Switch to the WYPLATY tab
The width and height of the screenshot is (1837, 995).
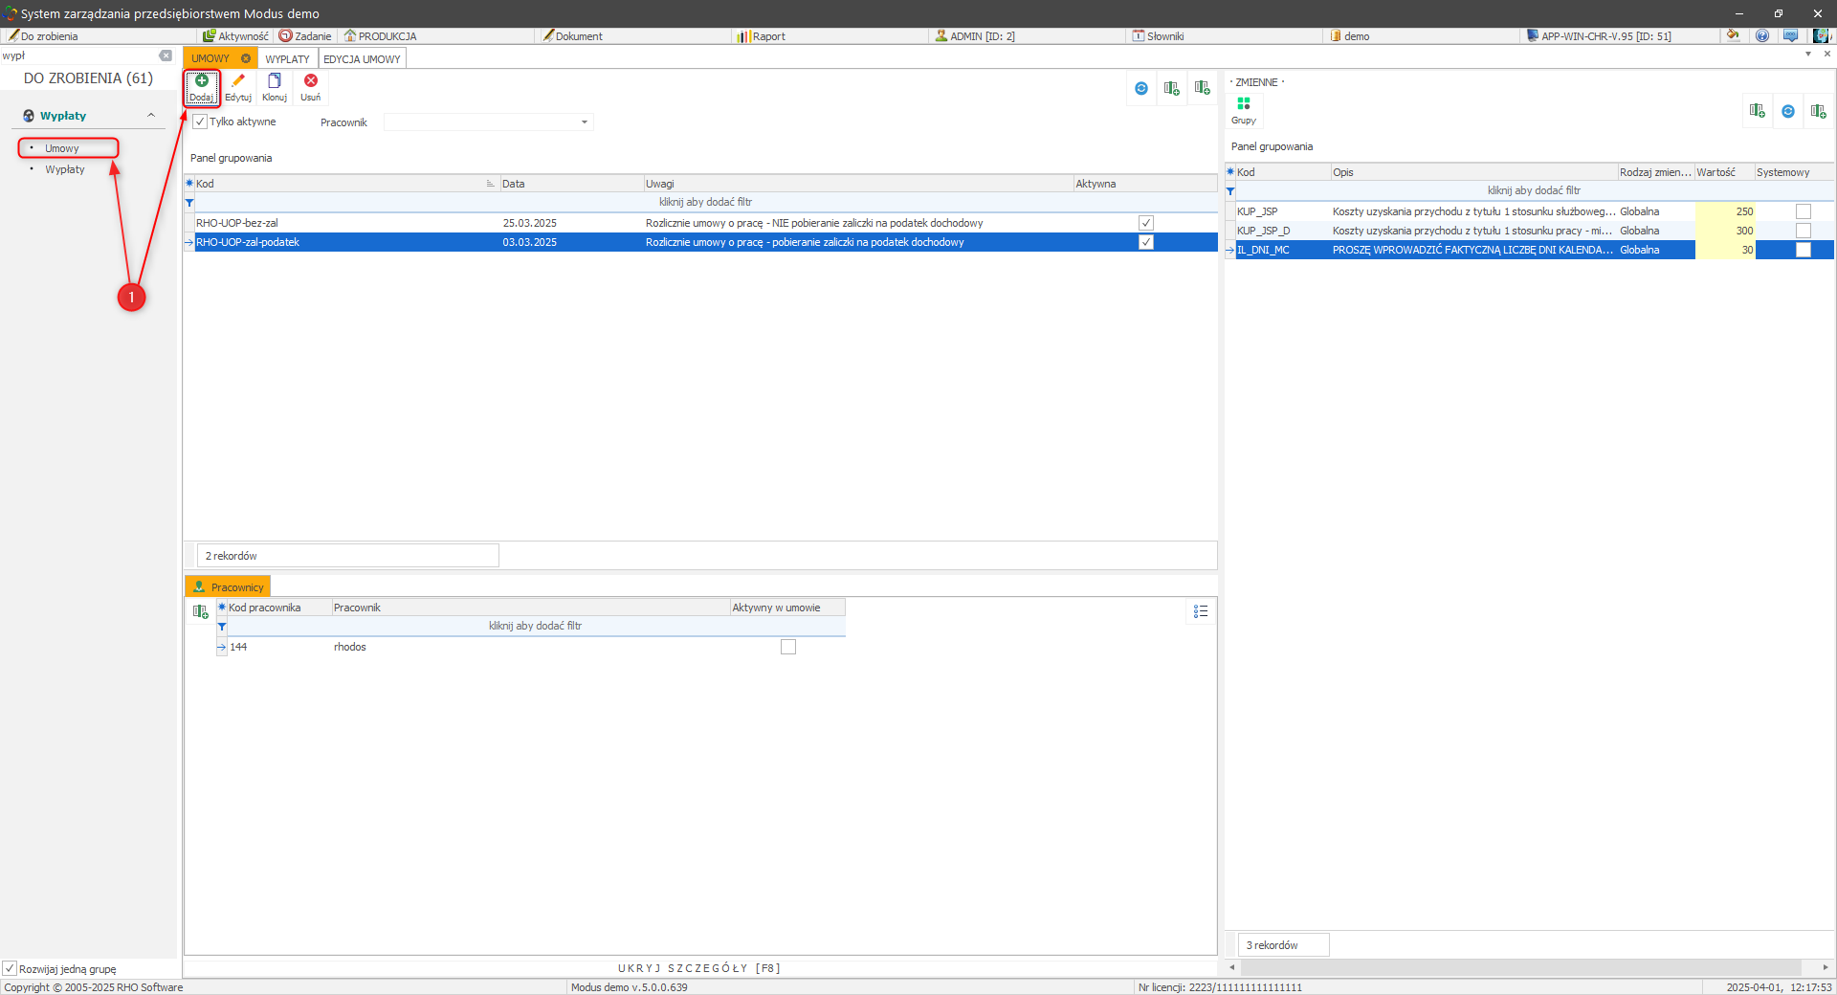(x=287, y=59)
